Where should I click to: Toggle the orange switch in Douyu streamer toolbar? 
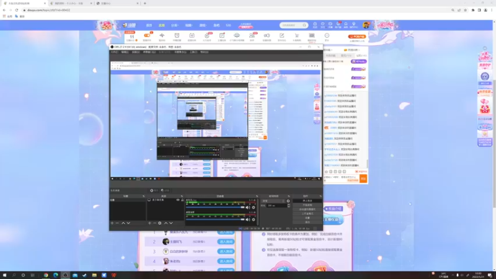[147, 35]
